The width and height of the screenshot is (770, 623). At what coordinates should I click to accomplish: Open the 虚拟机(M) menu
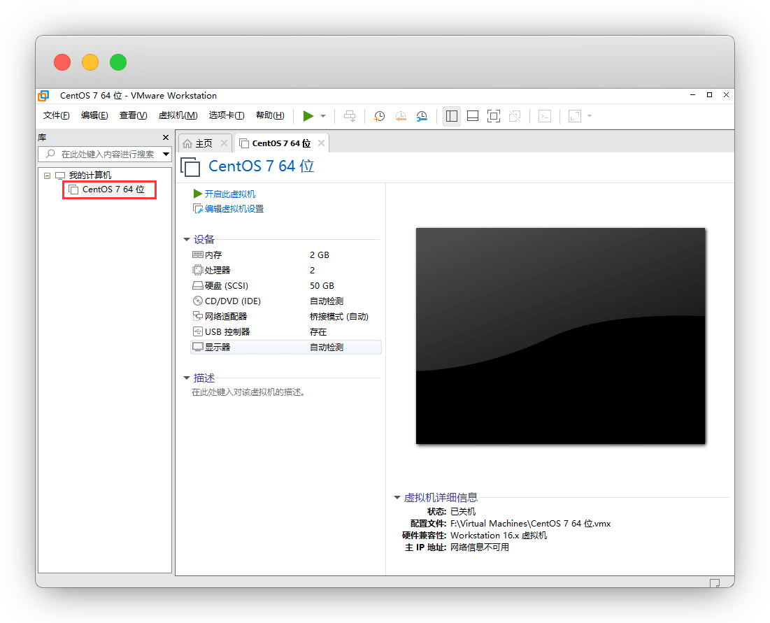(x=178, y=115)
